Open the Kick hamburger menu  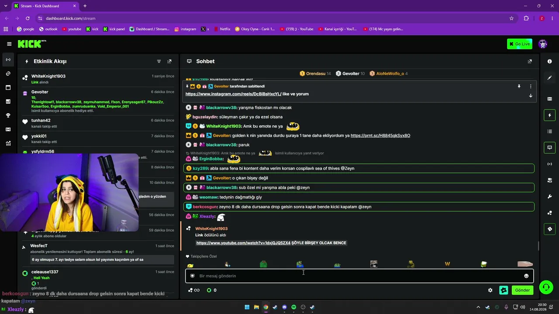[9, 44]
